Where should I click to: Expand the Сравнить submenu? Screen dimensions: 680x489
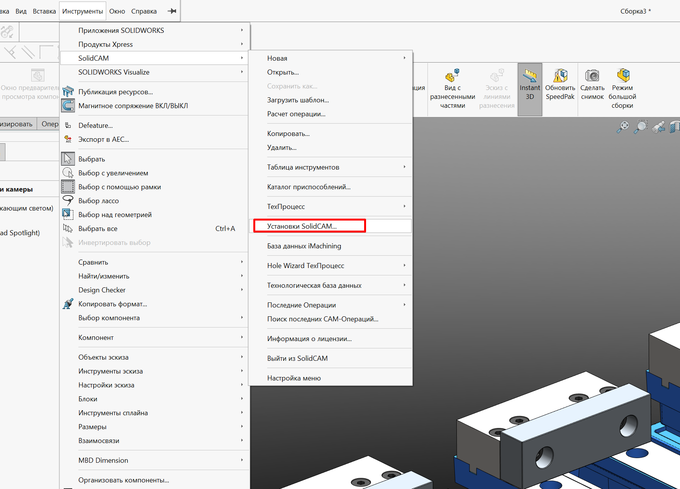pyautogui.click(x=154, y=262)
